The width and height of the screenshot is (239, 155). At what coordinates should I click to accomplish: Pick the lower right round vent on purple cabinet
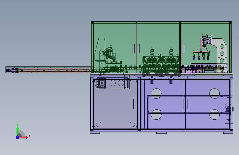pyautogui.click(x=214, y=114)
